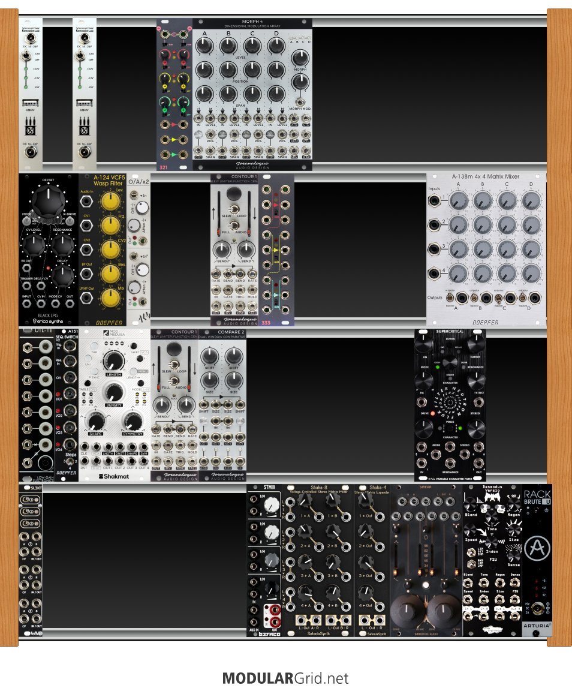Flip the Steps switch on A151 Seq. Switch

[69, 461]
